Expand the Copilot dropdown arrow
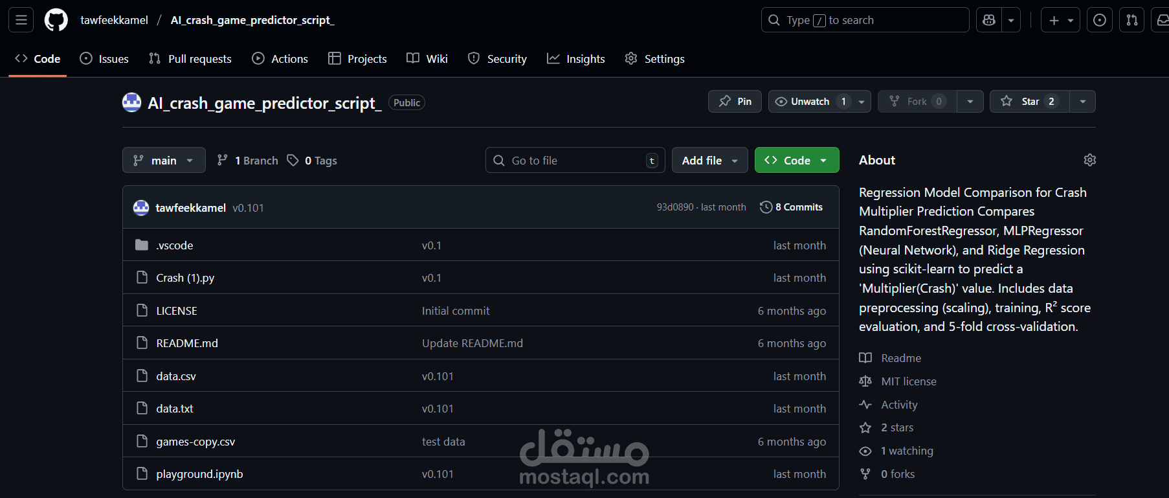Screen dimensions: 1169x498 tap(1011, 20)
